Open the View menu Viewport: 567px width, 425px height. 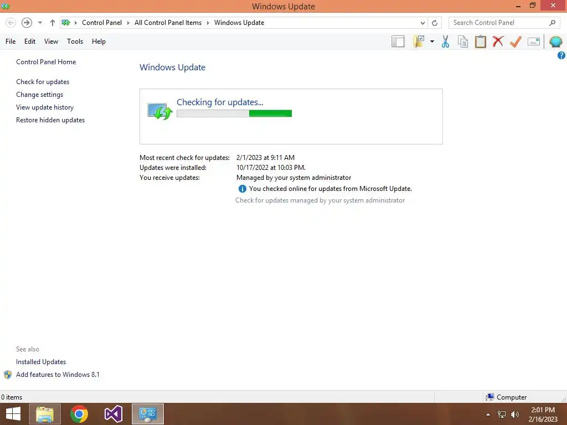(51, 42)
